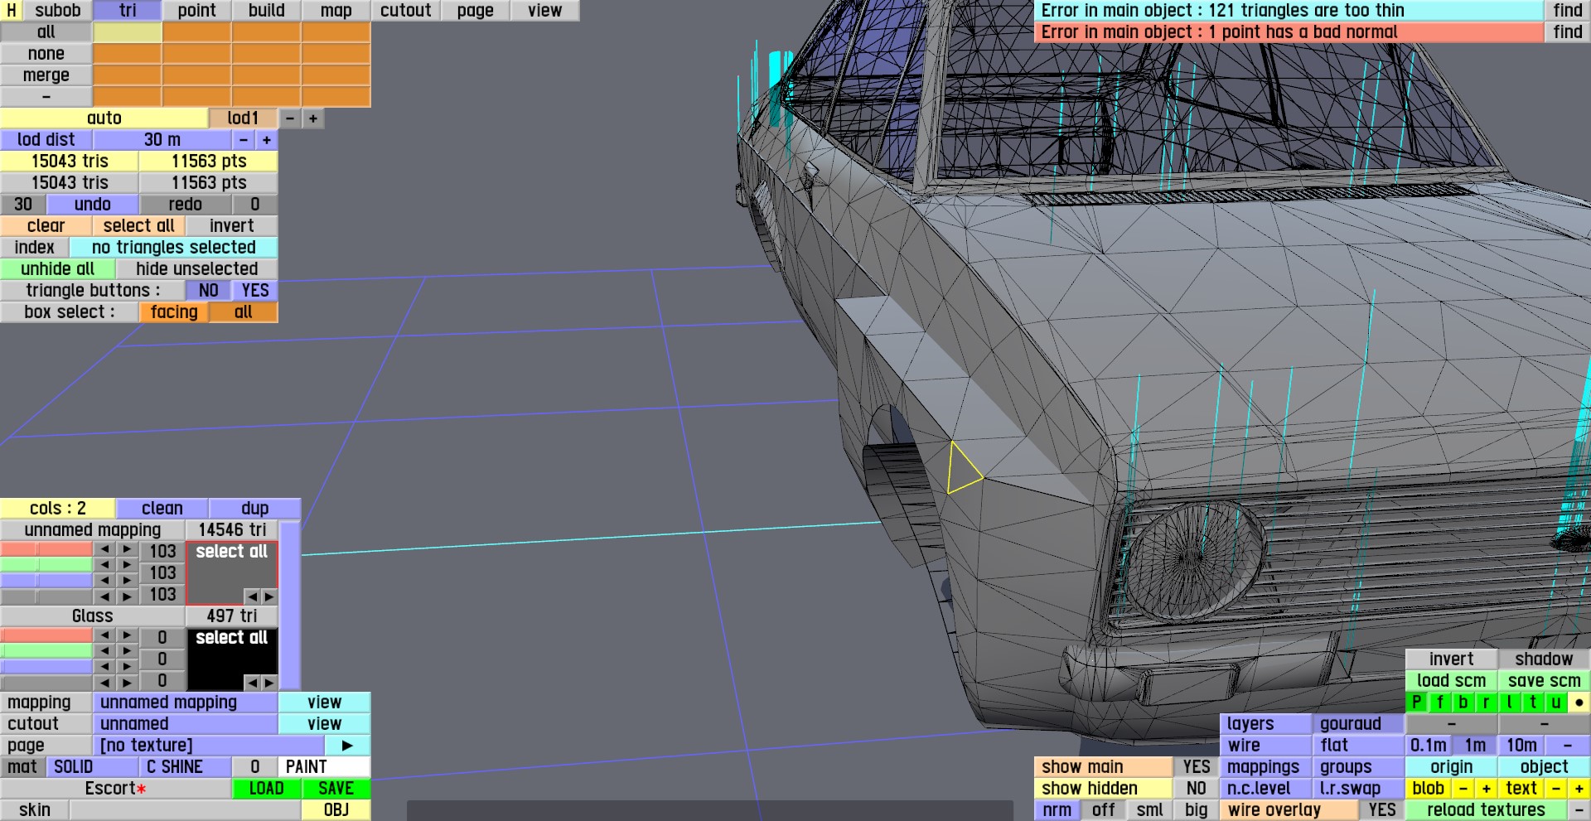
Task: Turn normals display off
Action: [1104, 810]
